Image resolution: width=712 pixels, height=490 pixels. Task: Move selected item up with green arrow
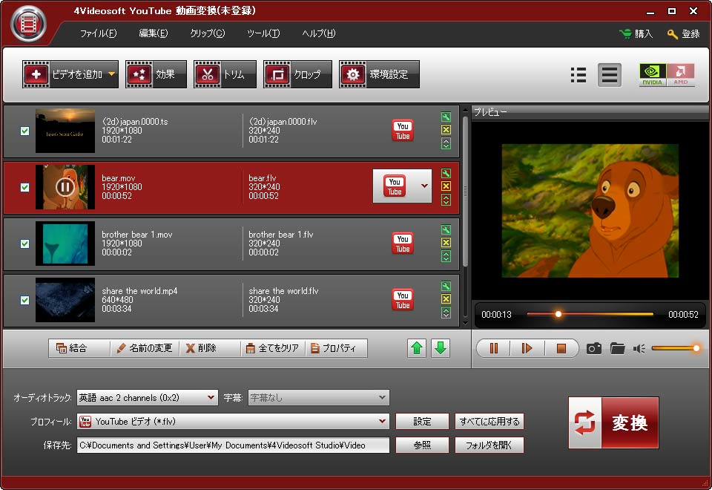418,348
